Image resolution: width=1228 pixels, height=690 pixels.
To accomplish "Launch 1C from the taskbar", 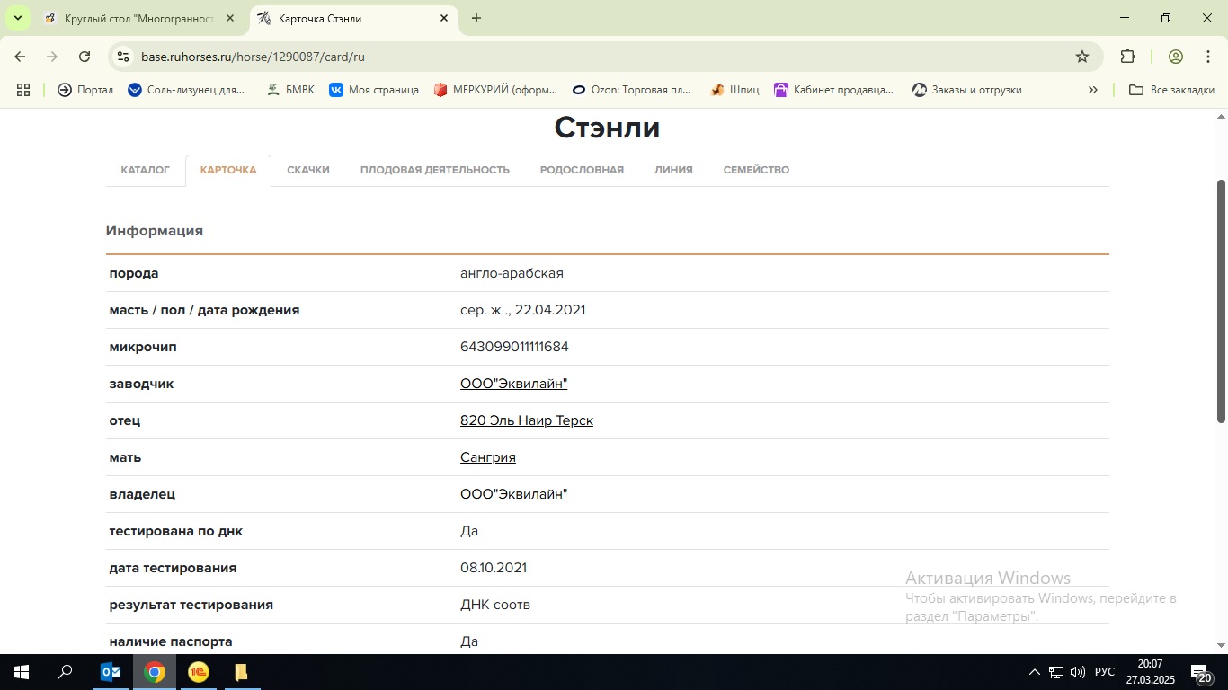I will tap(198, 672).
